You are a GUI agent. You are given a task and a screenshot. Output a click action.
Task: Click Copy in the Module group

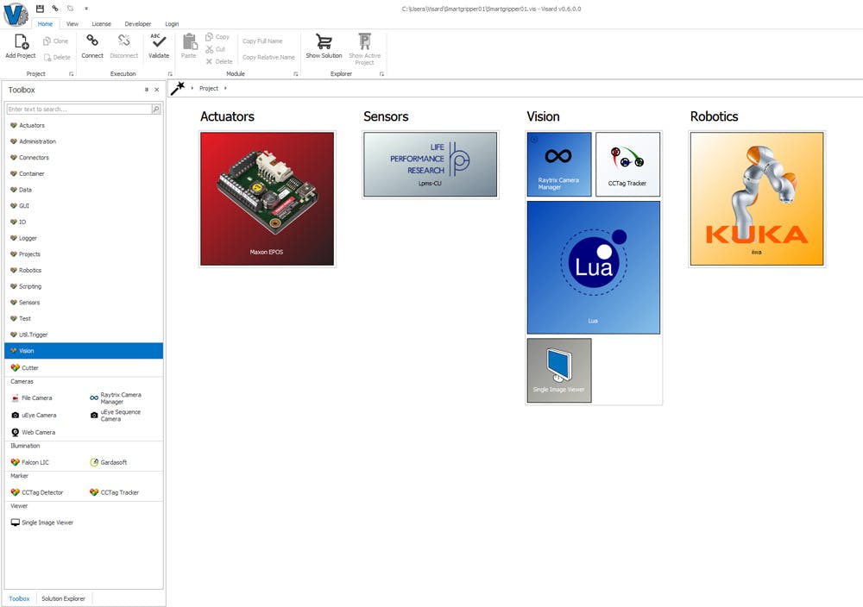(x=217, y=37)
